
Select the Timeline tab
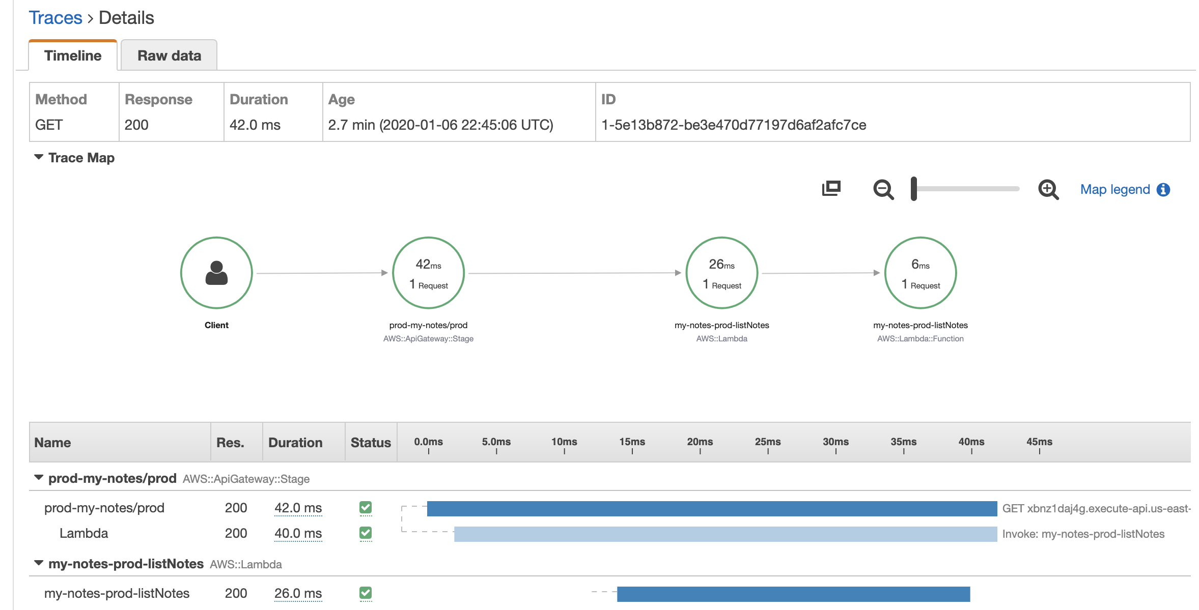point(73,55)
